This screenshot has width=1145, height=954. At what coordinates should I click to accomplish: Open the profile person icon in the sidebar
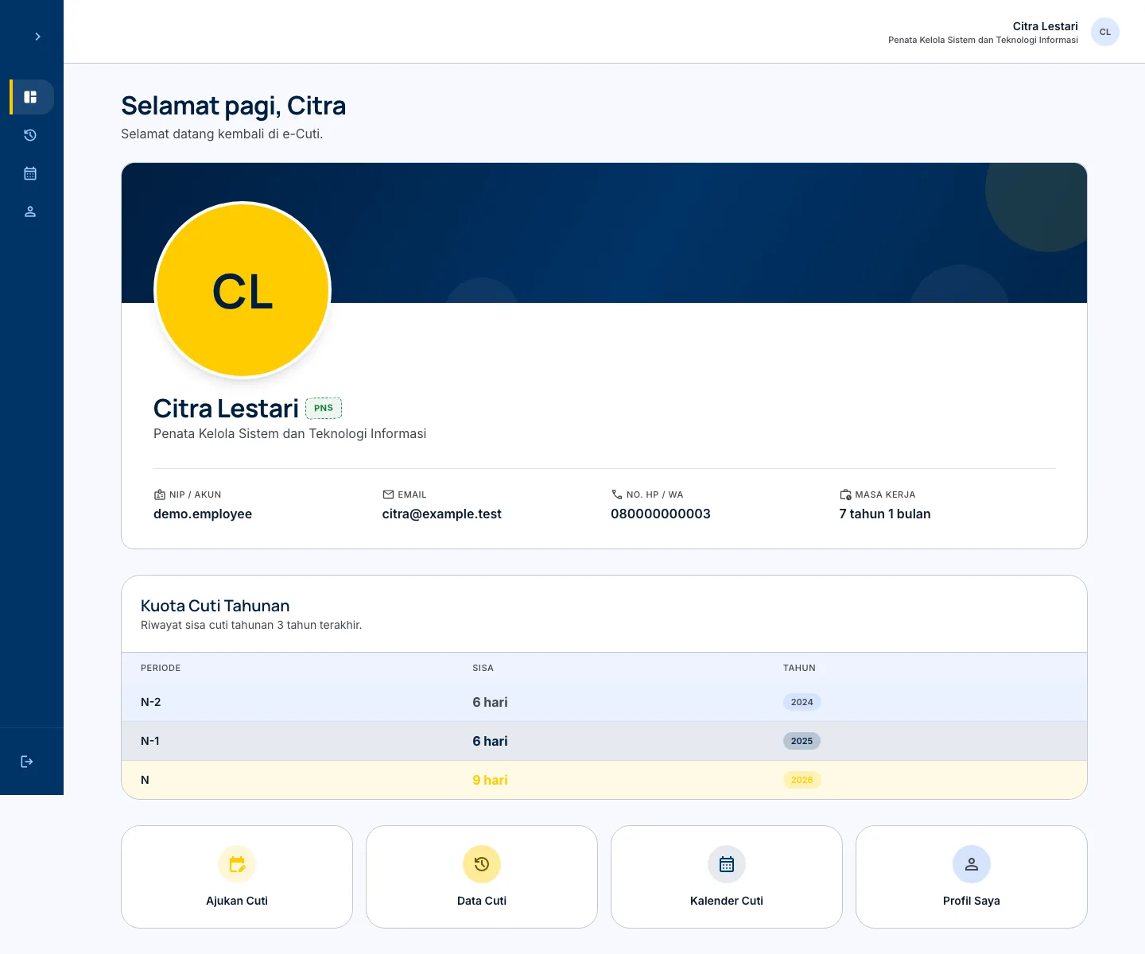(x=30, y=211)
